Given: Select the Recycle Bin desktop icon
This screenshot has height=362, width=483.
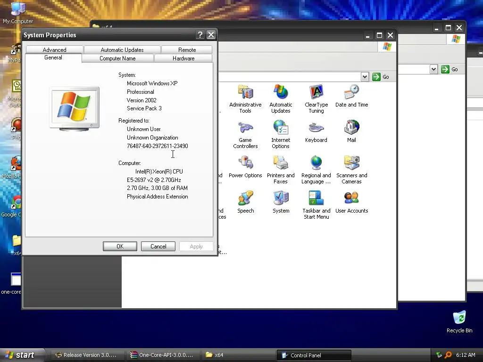Looking at the screenshot, I should 459,322.
